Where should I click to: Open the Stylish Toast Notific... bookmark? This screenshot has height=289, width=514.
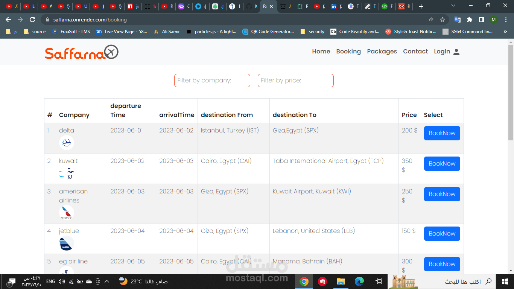(x=411, y=32)
